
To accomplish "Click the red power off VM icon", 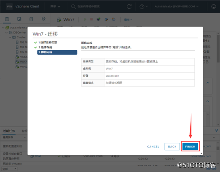I will point(91,19).
